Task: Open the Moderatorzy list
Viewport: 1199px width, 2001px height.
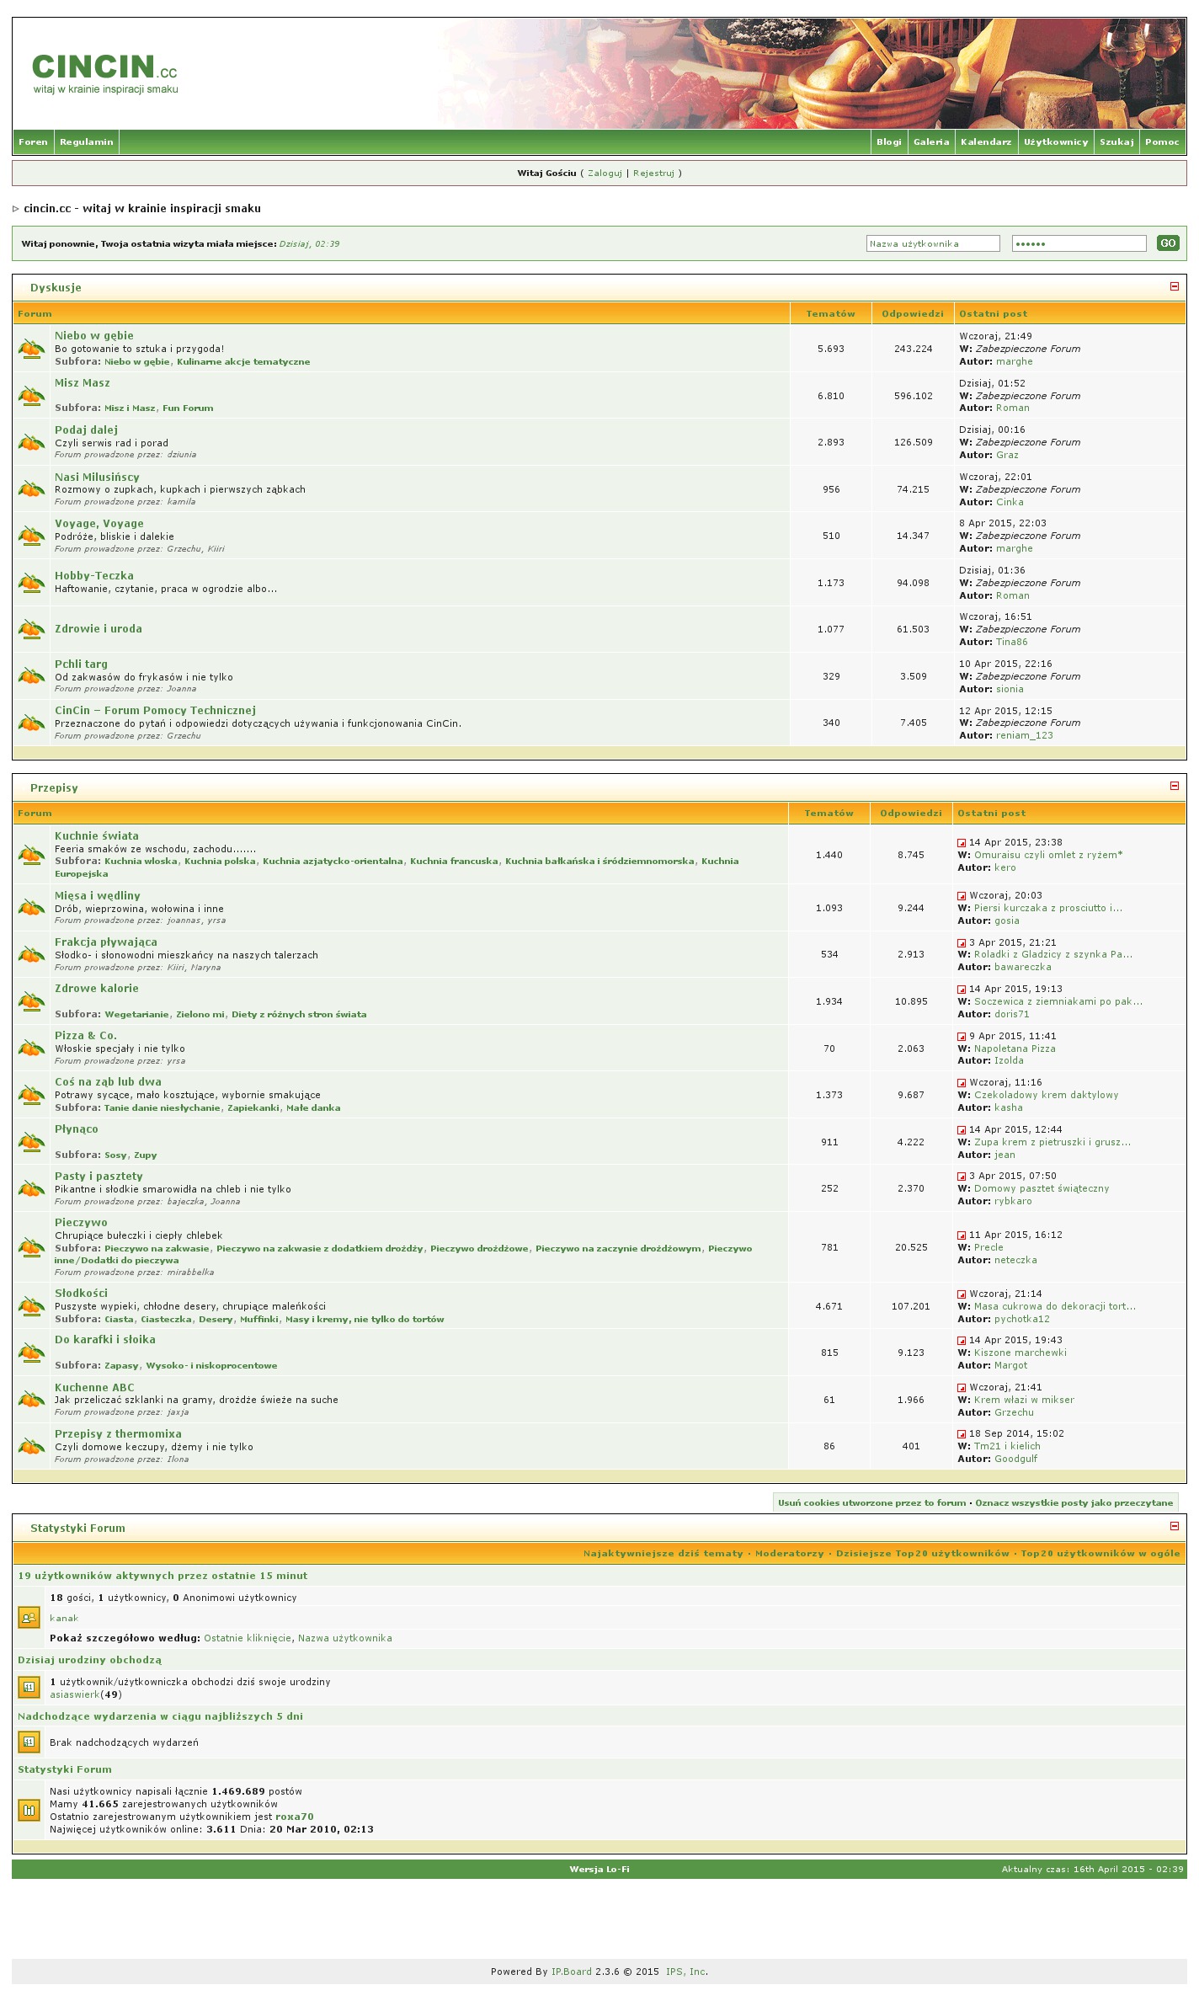Action: coord(790,1554)
